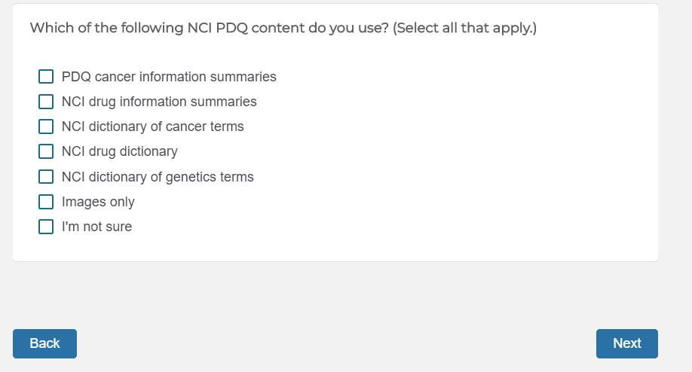Click the 'I'm not sure' label text
Viewport: 692px width, 372px height.
[96, 227]
